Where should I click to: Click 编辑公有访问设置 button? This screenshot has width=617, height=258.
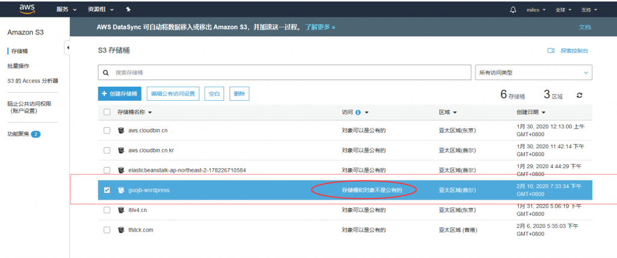click(x=173, y=94)
